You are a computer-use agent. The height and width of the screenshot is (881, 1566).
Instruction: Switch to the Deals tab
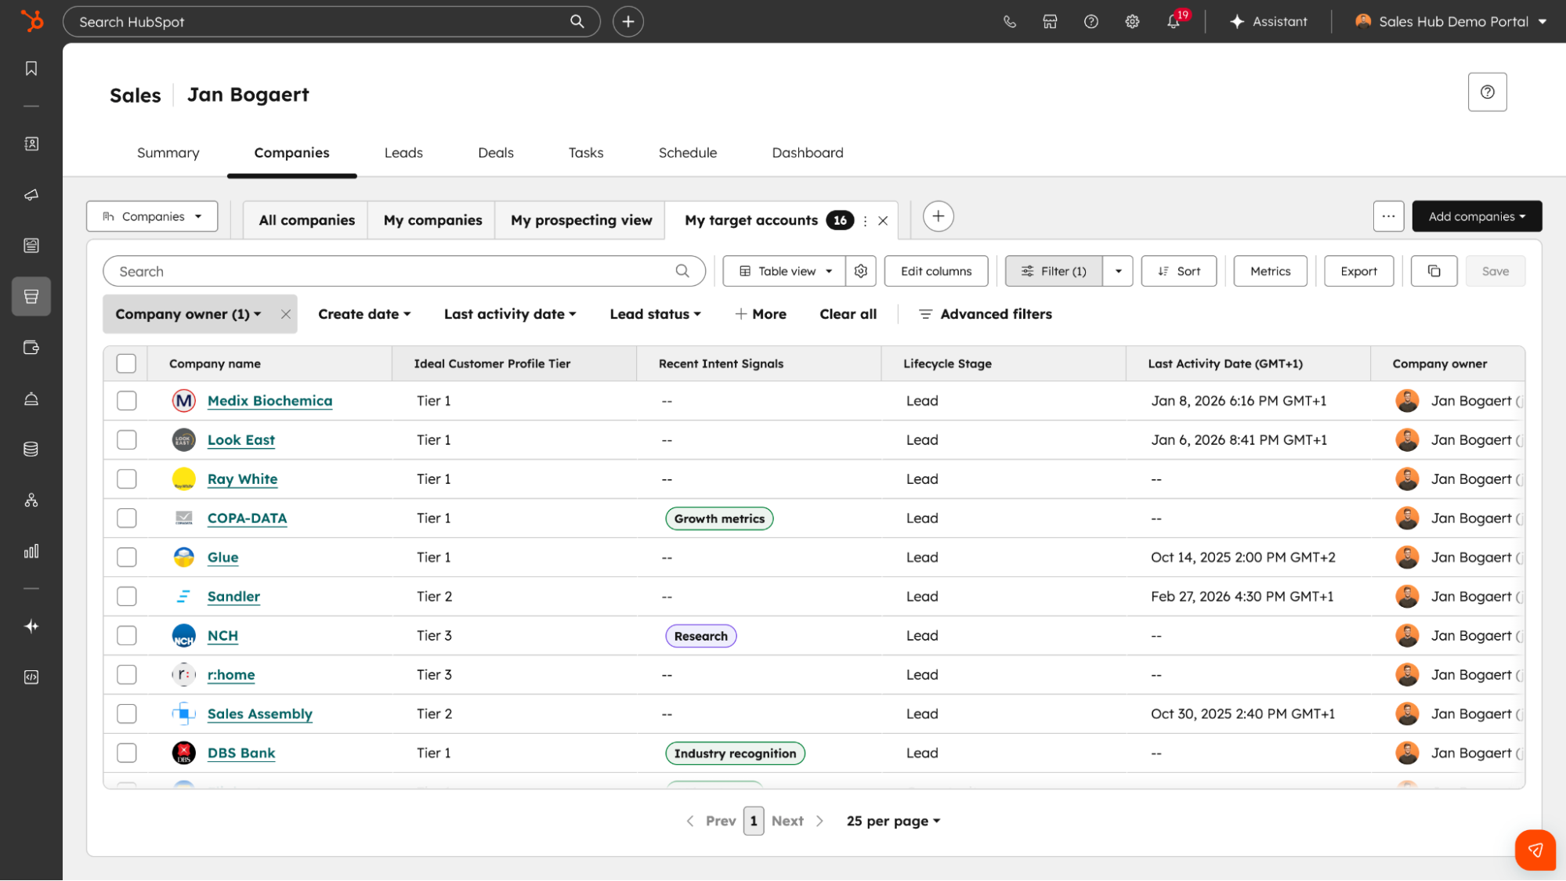click(496, 153)
